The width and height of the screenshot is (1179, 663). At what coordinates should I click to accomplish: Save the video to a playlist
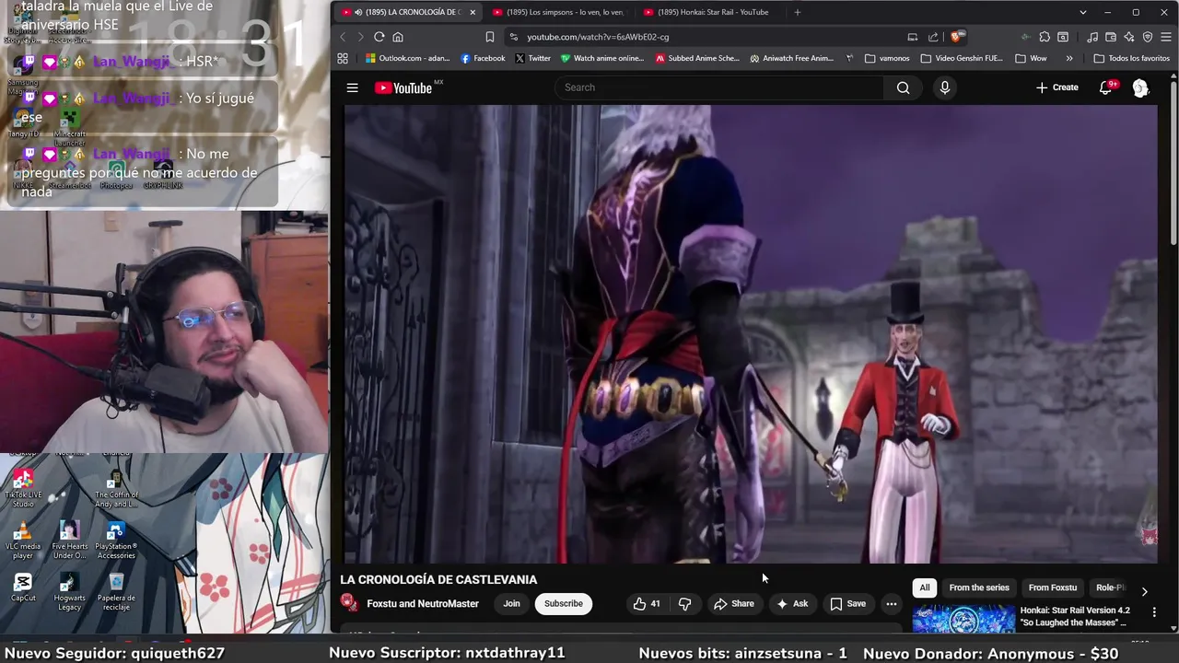848,604
